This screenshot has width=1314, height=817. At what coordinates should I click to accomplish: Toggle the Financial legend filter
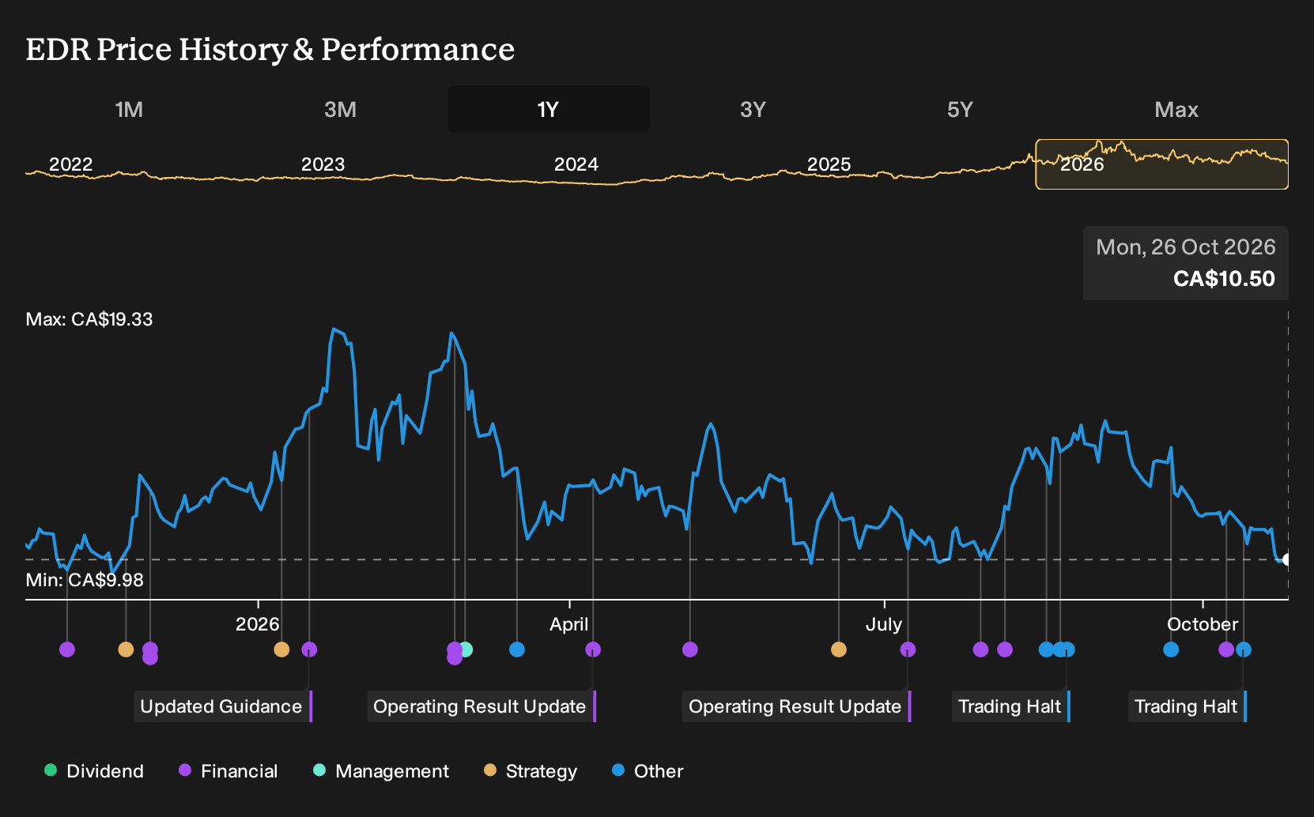pos(228,771)
